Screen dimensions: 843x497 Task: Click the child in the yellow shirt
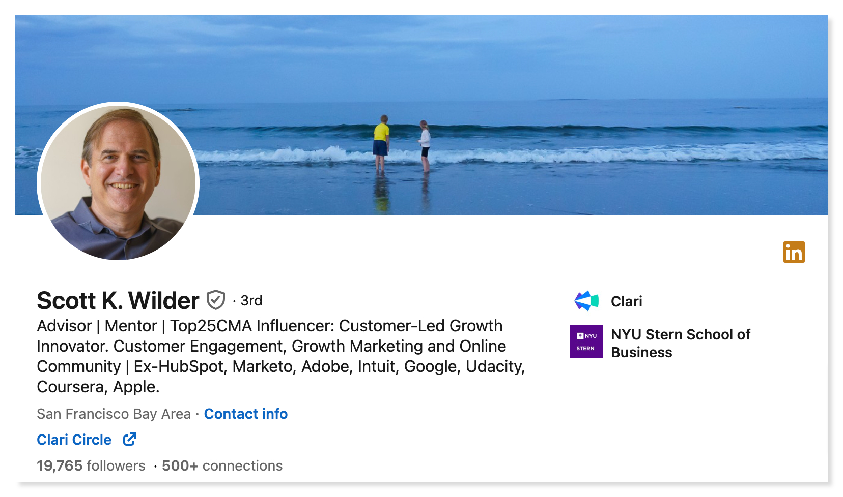click(381, 143)
